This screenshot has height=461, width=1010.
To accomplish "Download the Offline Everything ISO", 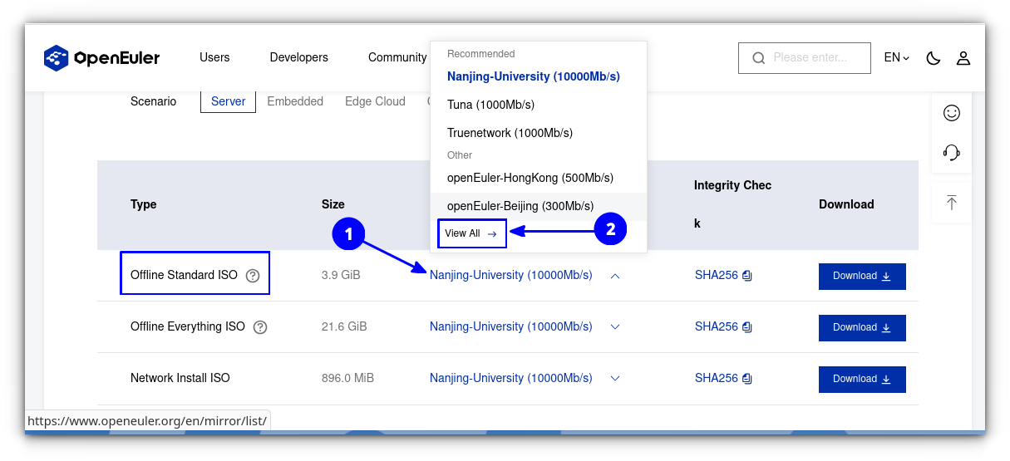I will tap(862, 327).
